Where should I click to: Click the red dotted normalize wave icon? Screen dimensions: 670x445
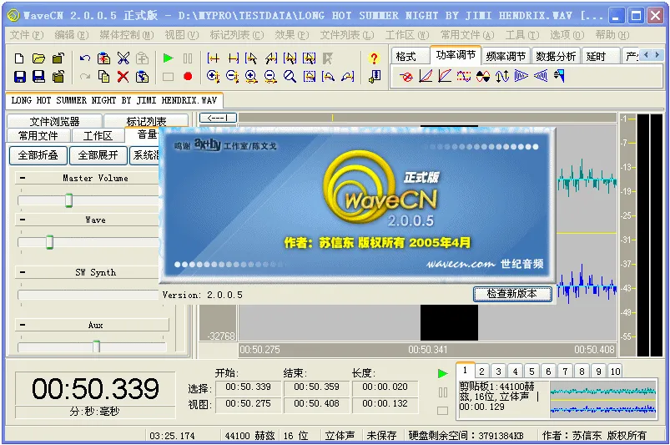[x=464, y=77]
